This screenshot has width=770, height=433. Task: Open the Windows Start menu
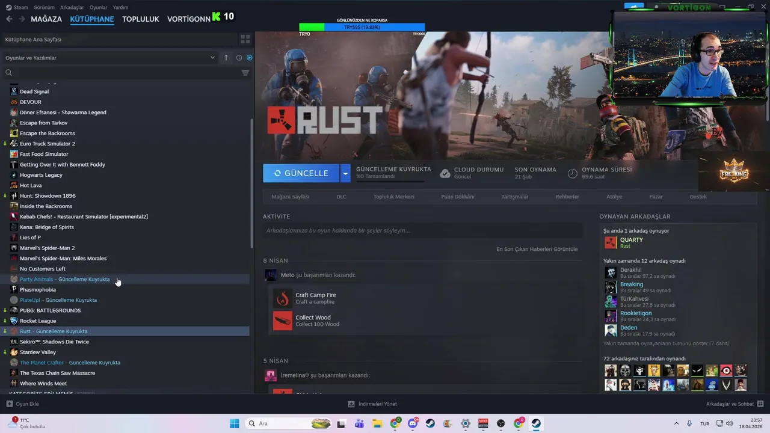(234, 423)
